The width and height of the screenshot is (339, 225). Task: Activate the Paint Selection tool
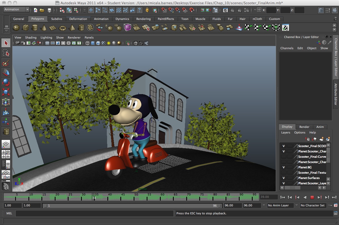pyautogui.click(x=6, y=63)
